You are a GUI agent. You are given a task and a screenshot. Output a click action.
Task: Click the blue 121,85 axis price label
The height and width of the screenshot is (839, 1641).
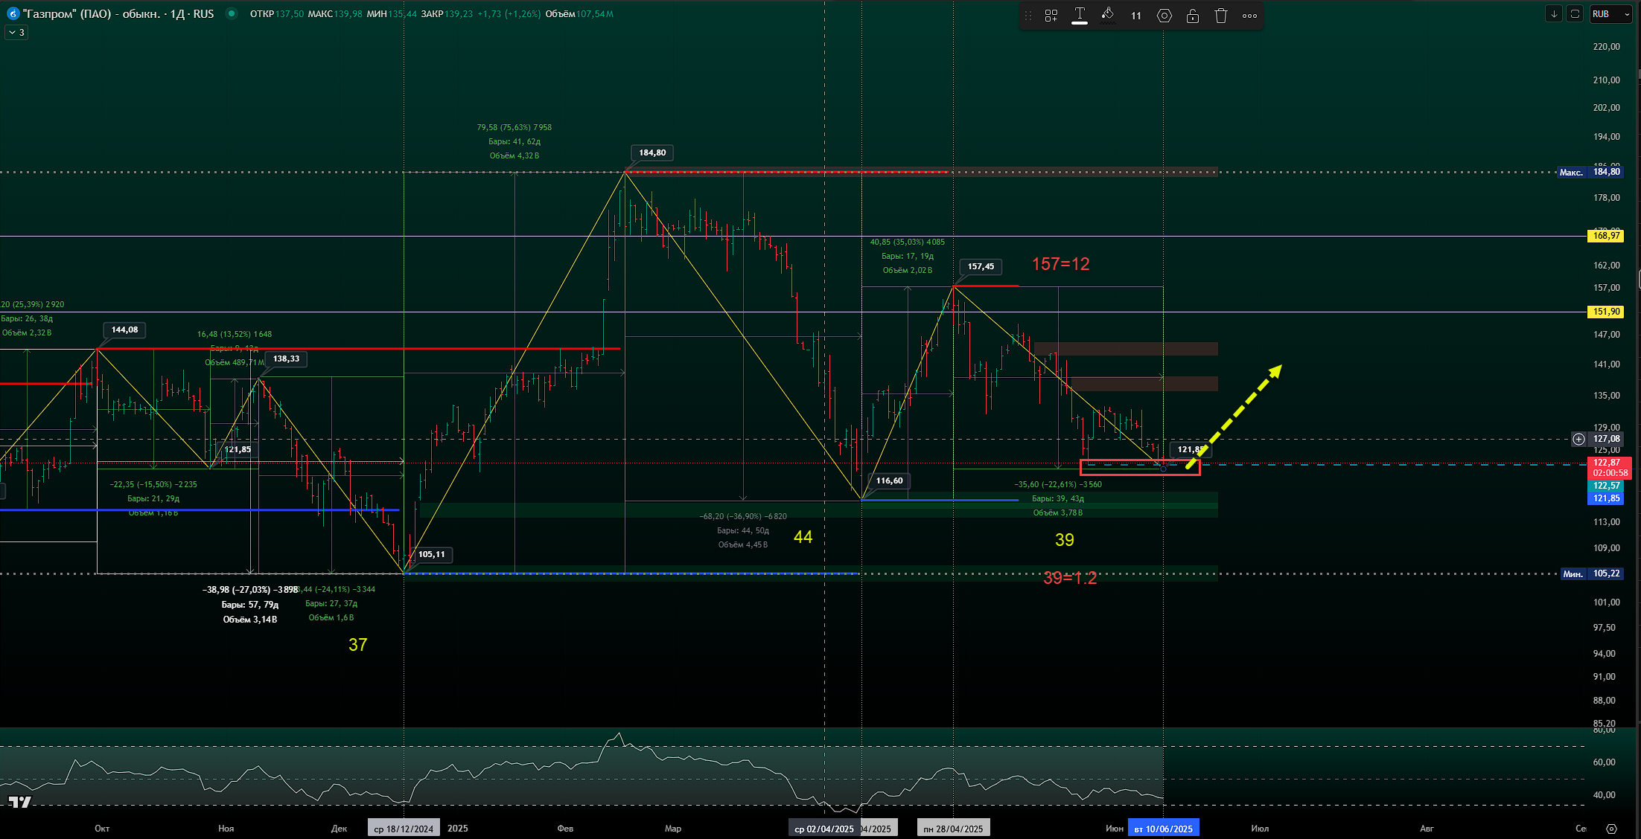[1606, 498]
